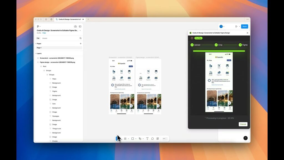
Task: Select the Comment tool
Action: (x=153, y=139)
